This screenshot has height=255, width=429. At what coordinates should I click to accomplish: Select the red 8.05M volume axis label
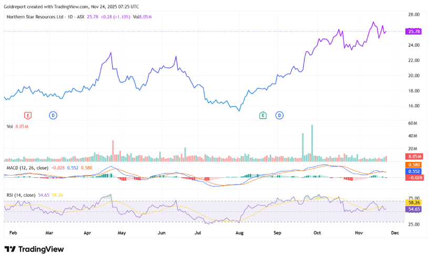414,157
